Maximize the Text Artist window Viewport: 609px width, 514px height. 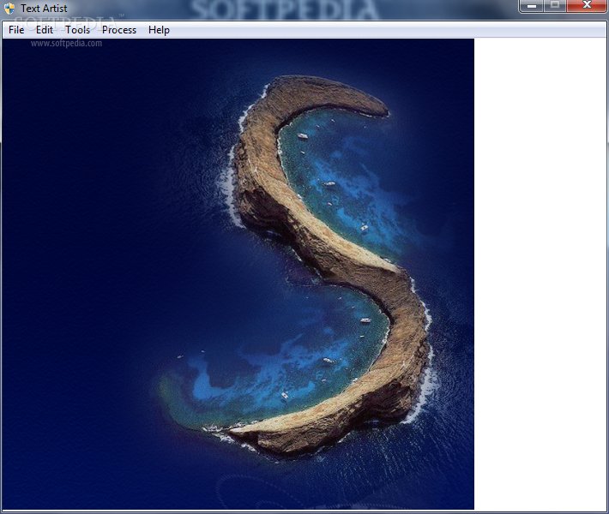click(555, 6)
